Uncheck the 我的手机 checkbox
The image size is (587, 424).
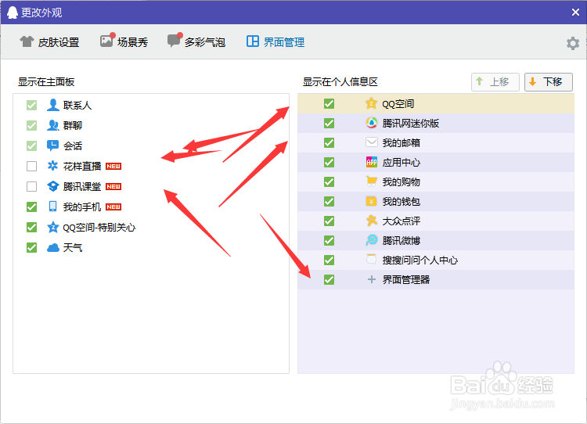pos(31,207)
